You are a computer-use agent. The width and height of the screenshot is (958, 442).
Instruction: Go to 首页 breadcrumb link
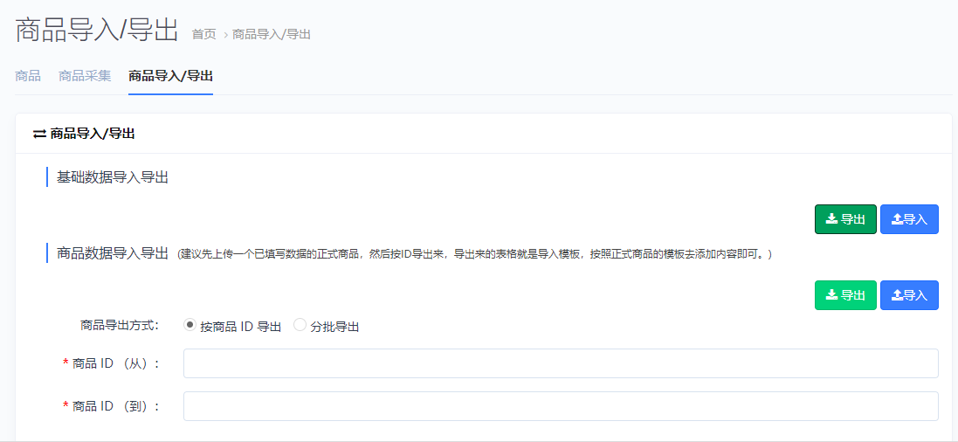click(x=204, y=34)
